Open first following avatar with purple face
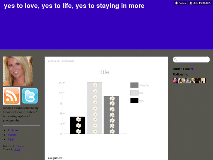Image resolution: width=213 pixels, height=160 pixels. pos(175,81)
